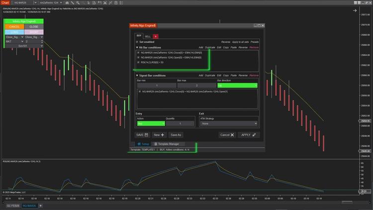
Task: Click green Infinity Algo Engine panel header
Action: pos(24,21)
